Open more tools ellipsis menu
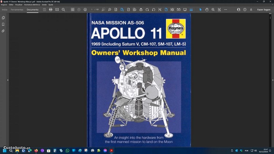The height and width of the screenshot is (154, 274). [225, 10]
